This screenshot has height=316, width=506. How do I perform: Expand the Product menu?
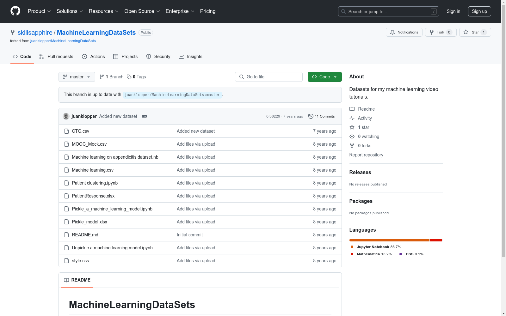[x=39, y=11]
